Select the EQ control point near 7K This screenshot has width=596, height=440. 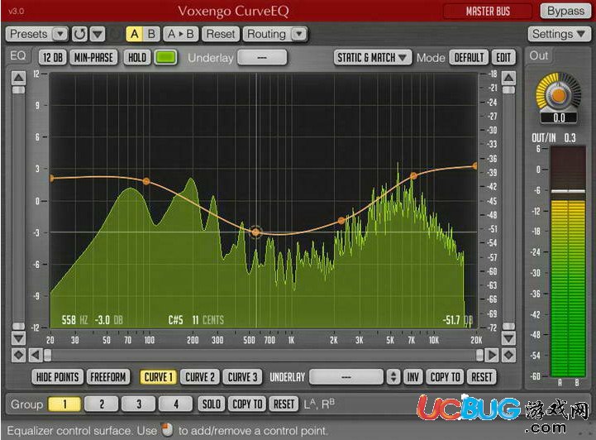coord(413,175)
